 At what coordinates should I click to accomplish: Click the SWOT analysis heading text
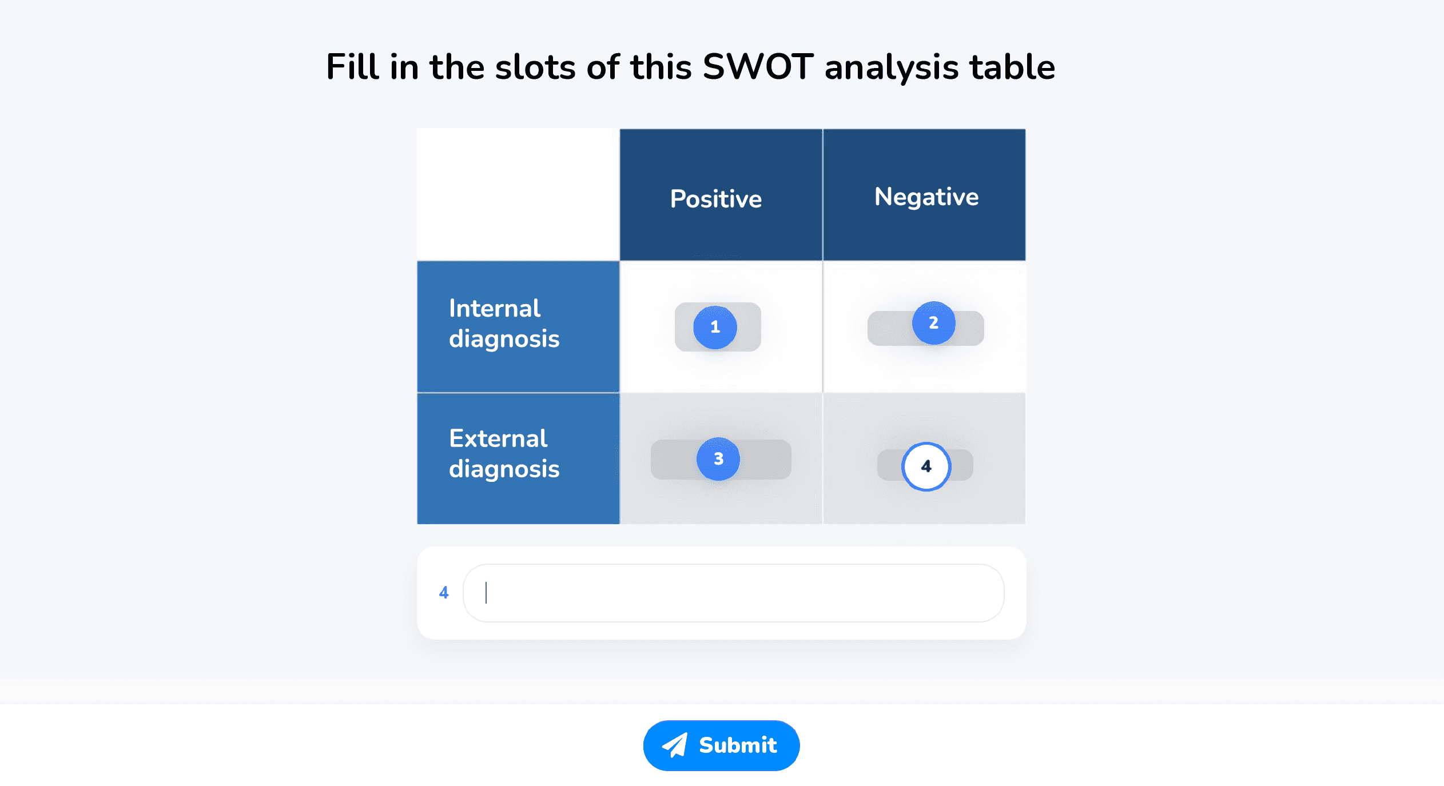click(690, 67)
